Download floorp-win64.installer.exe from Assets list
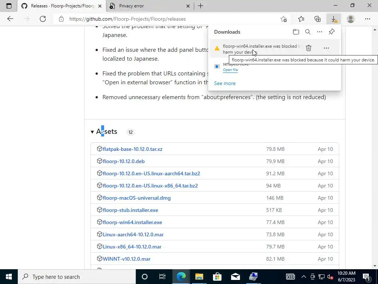 [x=133, y=222]
